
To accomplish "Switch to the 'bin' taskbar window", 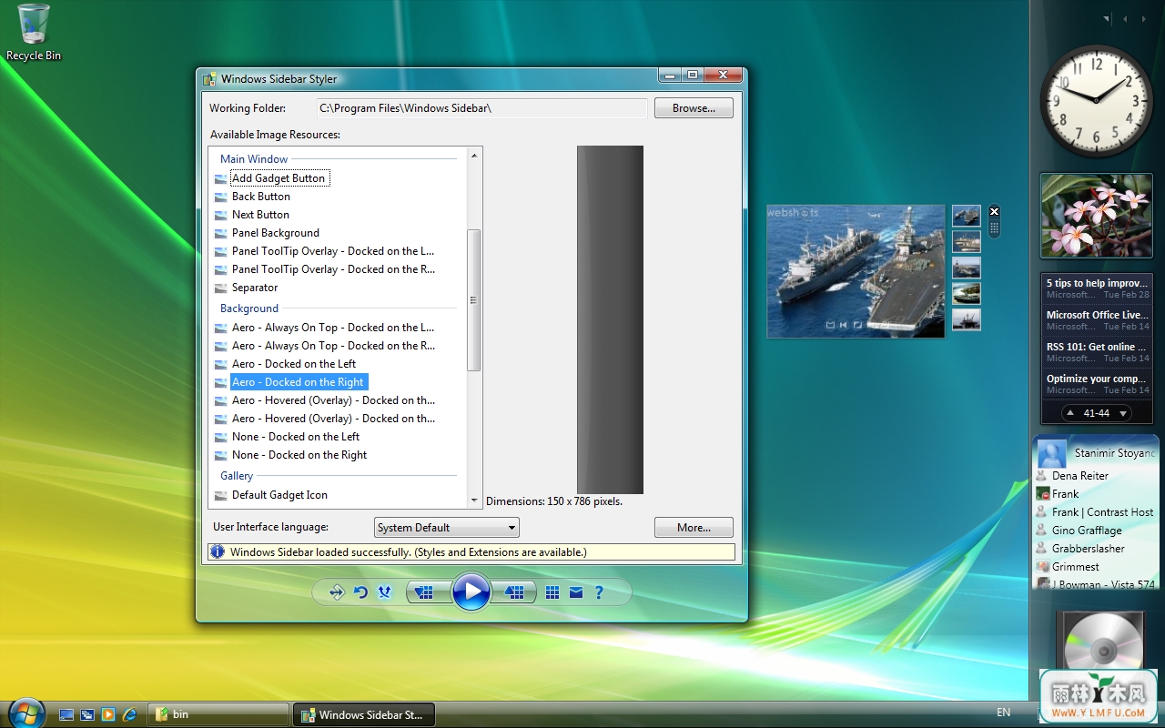I will 218,714.
